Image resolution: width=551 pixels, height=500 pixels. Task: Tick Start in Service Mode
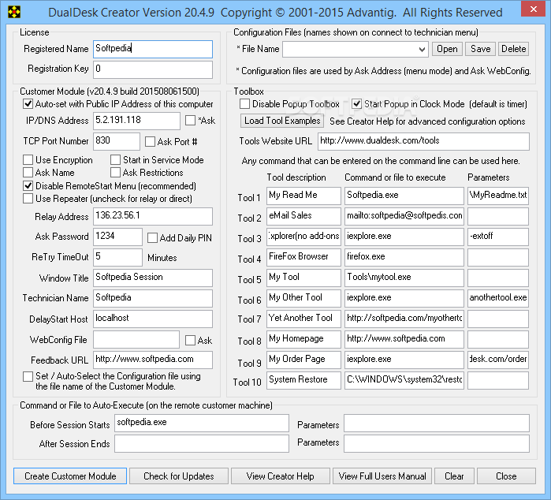tap(115, 160)
